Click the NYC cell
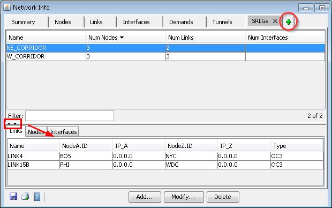This screenshot has width=332, height=208. (x=191, y=156)
